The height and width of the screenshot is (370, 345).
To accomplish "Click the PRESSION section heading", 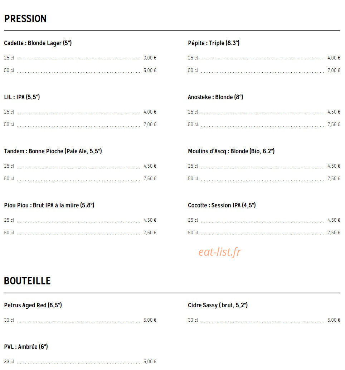I will coord(25,19).
